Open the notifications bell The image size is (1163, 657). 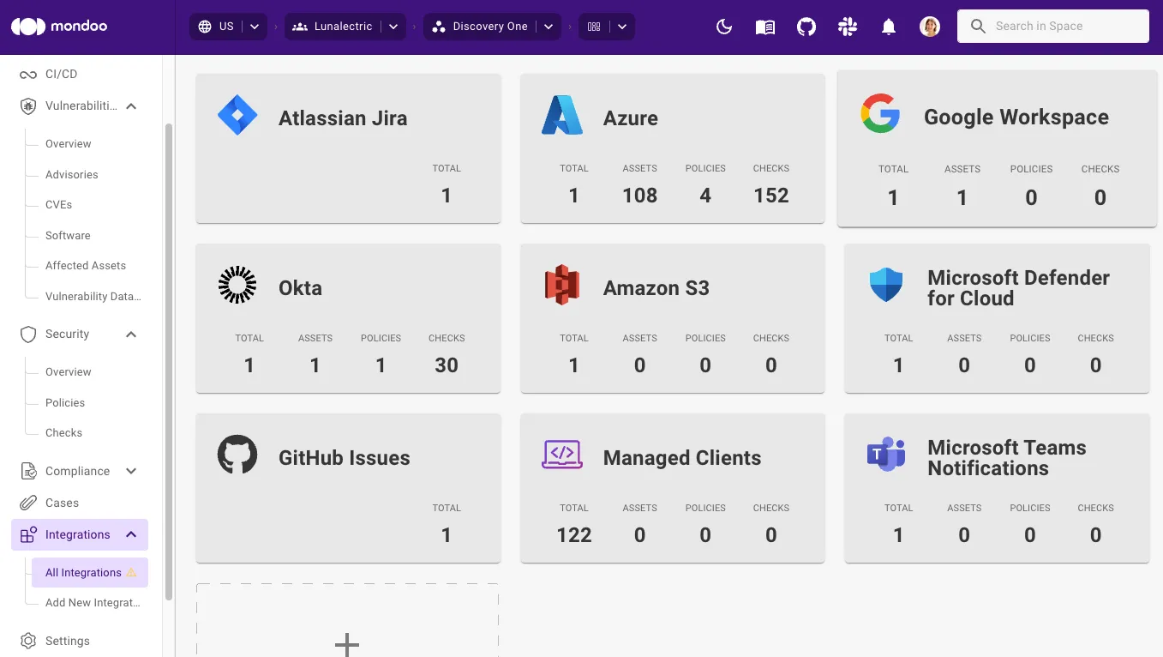click(889, 27)
